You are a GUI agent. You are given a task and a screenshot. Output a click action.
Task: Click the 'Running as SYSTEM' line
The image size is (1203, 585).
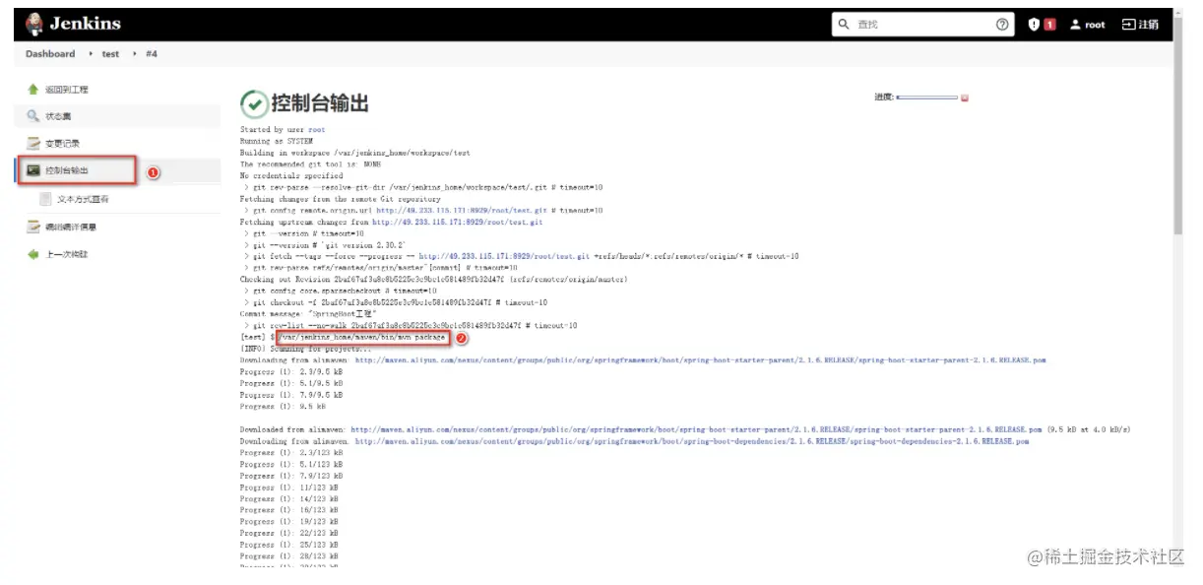coord(276,142)
